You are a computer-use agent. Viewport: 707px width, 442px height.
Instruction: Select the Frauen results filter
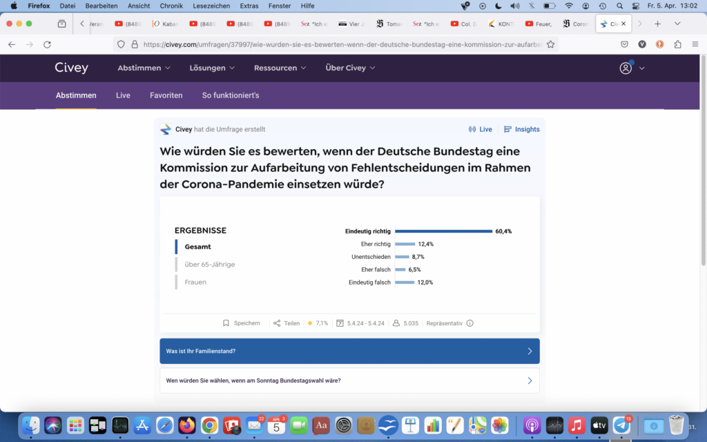[x=195, y=282]
